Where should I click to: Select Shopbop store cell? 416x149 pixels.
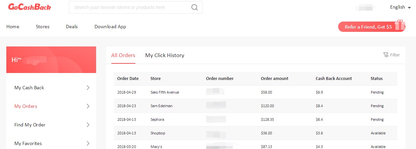pos(158,133)
